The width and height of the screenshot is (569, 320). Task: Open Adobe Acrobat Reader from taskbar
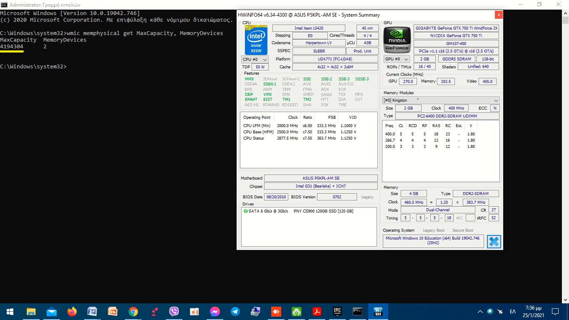317,311
